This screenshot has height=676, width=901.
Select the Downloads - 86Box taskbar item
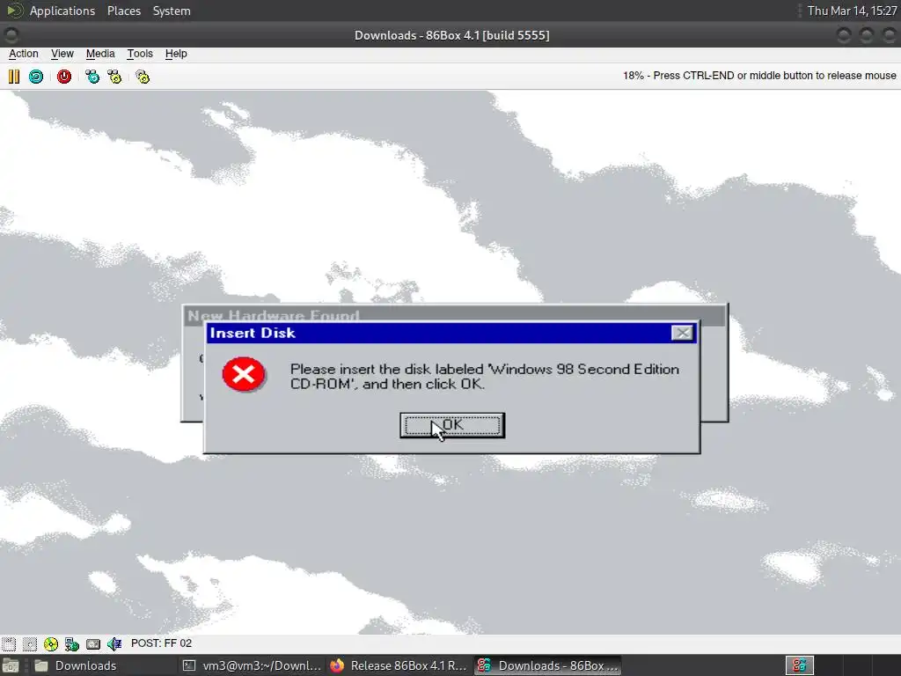[547, 665]
